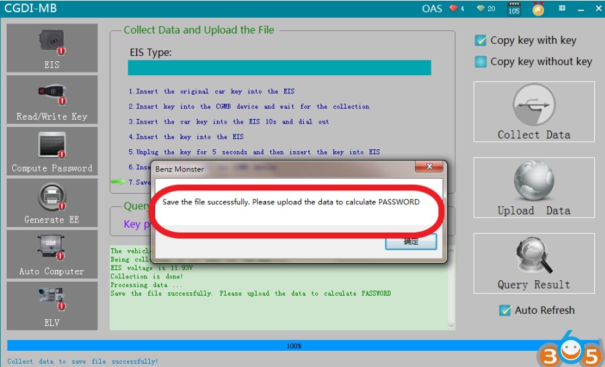
Task: Click the Collect Data USB button
Action: (534, 112)
